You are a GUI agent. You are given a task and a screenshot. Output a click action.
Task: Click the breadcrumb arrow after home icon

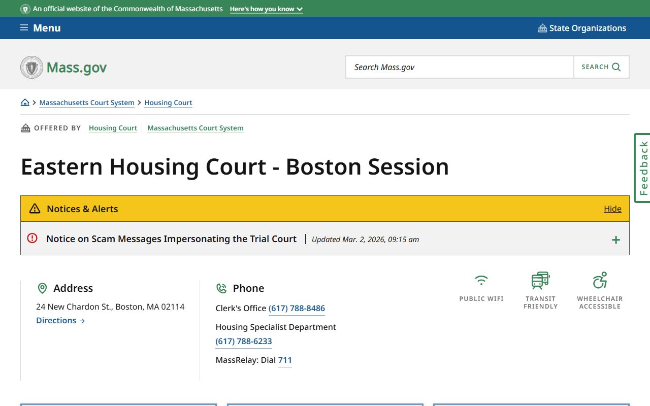pyautogui.click(x=35, y=103)
